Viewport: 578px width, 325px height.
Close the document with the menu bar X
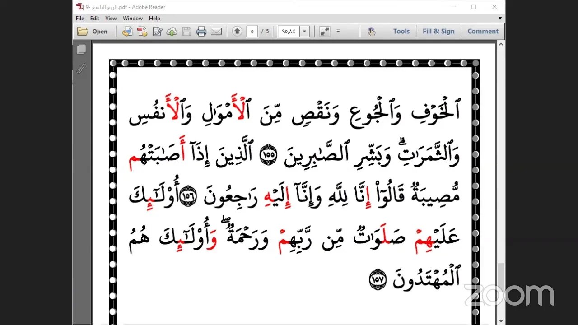click(500, 19)
